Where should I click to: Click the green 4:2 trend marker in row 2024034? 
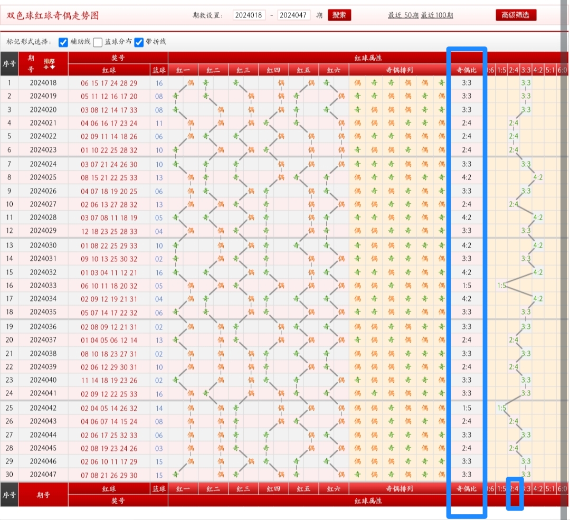(538, 299)
